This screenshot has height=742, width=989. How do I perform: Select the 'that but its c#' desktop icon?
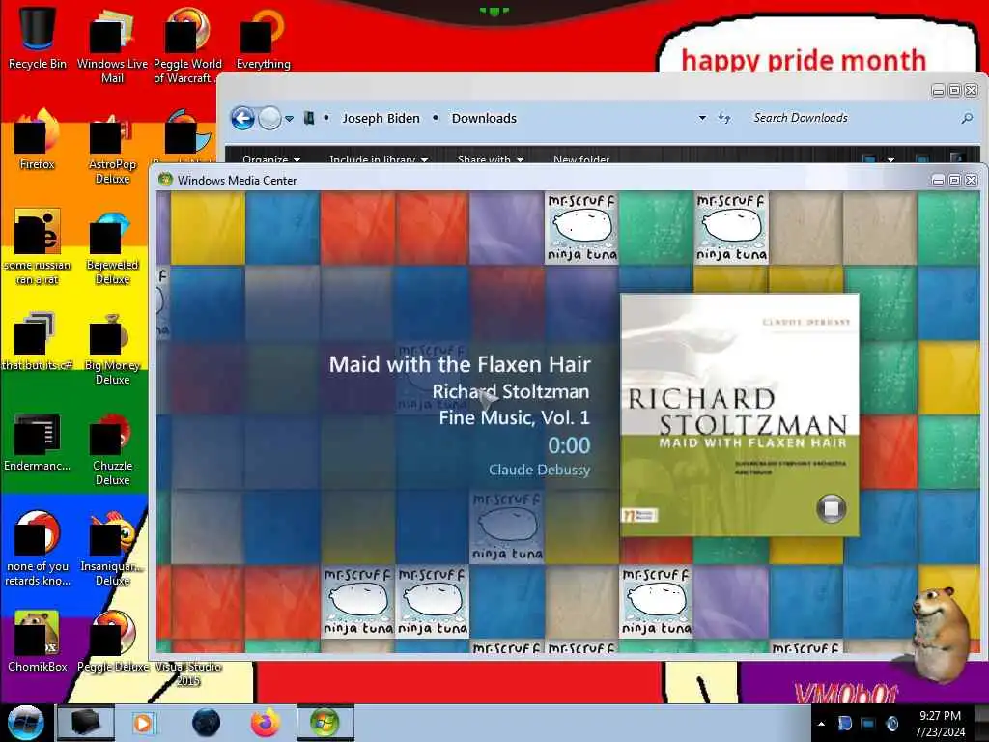38,340
